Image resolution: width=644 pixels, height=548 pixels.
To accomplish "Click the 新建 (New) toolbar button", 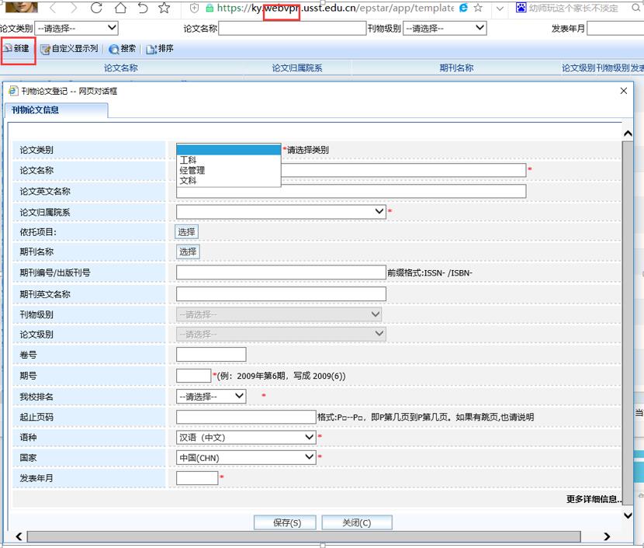I will pyautogui.click(x=17, y=49).
